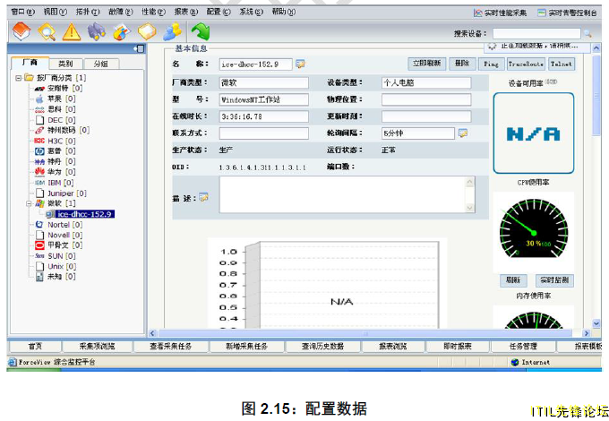The height and width of the screenshot is (421, 609).
Task: Click the red book toolbar icon
Action: click(x=21, y=31)
